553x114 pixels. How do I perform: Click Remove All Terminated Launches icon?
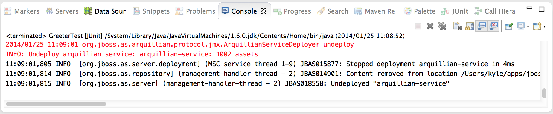[442, 26]
